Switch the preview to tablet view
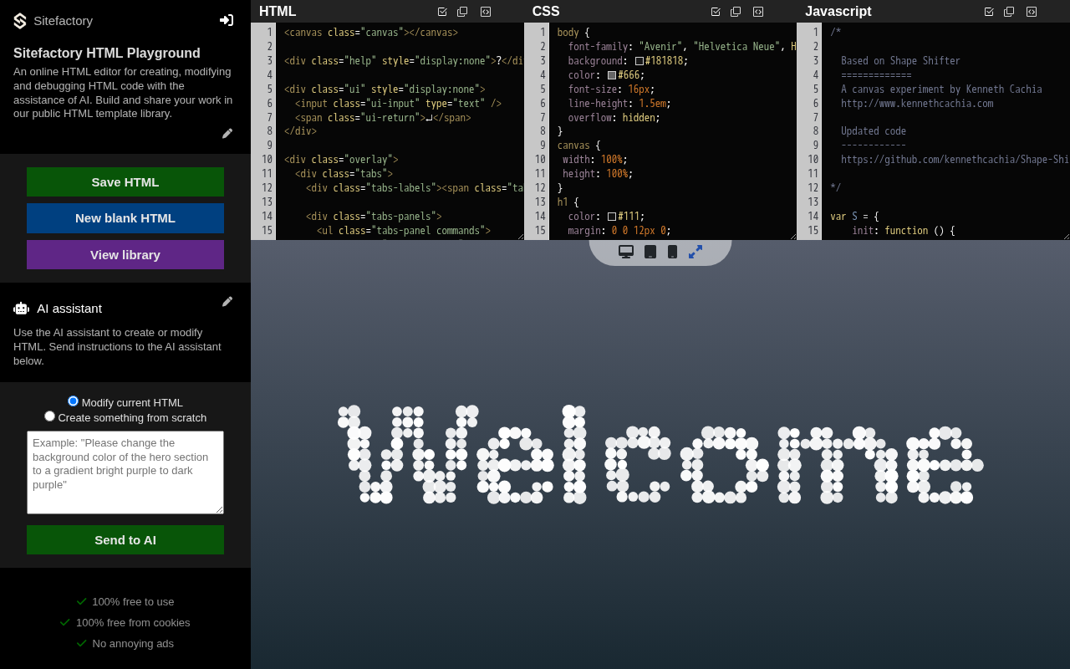Viewport: 1070px width, 669px height. (x=650, y=252)
